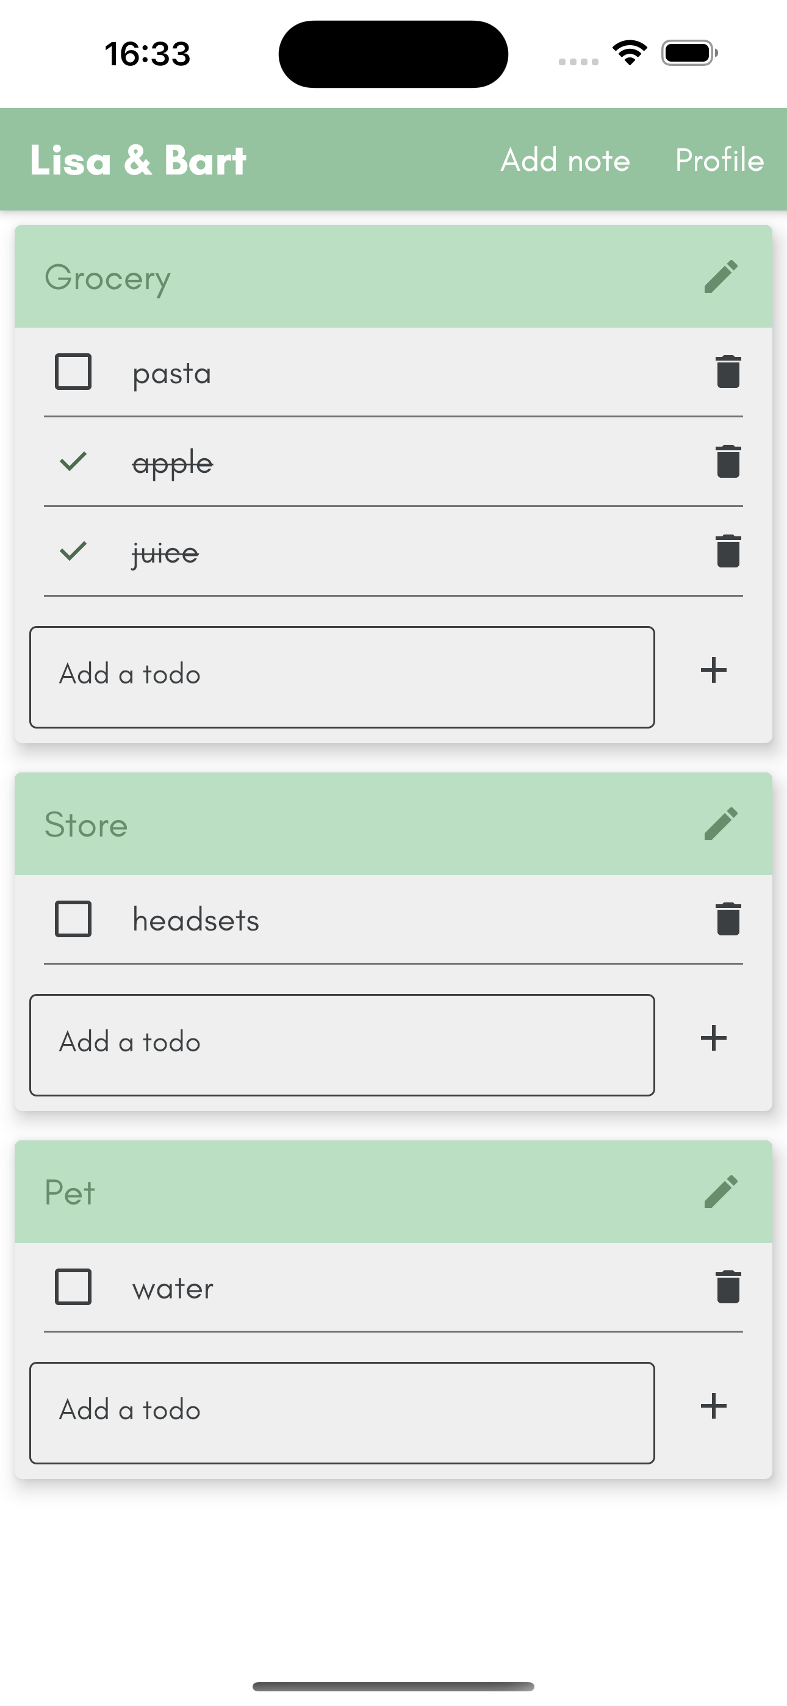This screenshot has width=787, height=1706.
Task: Open the Profile page
Action: 719,160
